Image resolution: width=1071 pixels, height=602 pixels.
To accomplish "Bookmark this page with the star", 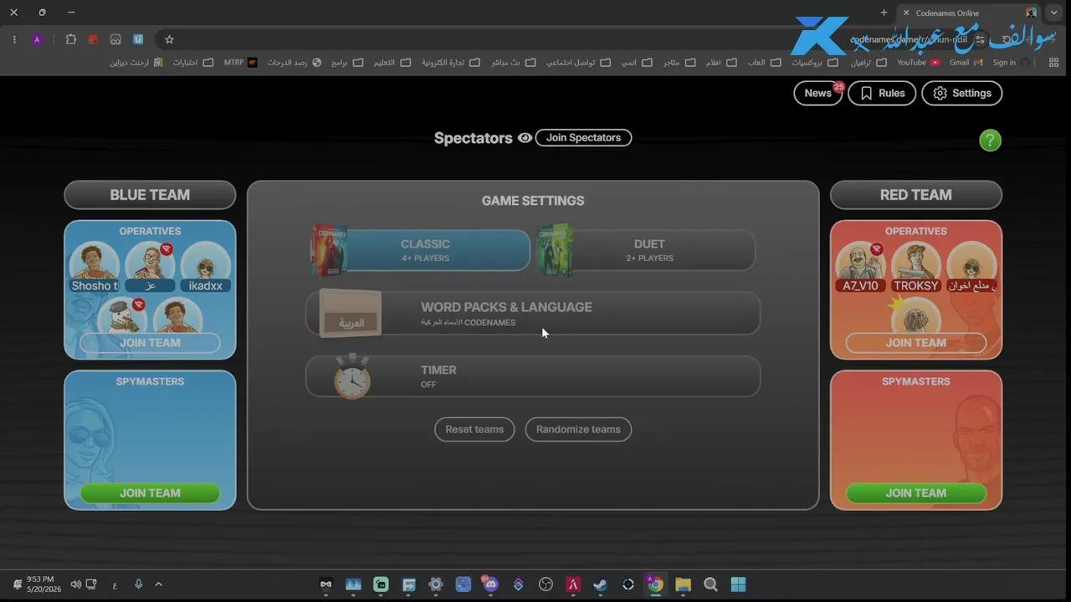I will pyautogui.click(x=169, y=39).
